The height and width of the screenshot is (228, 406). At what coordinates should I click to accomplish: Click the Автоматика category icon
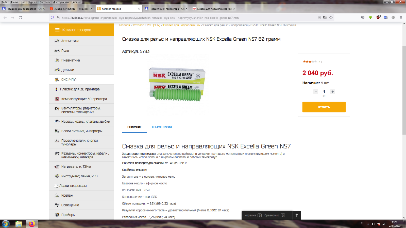click(57, 41)
